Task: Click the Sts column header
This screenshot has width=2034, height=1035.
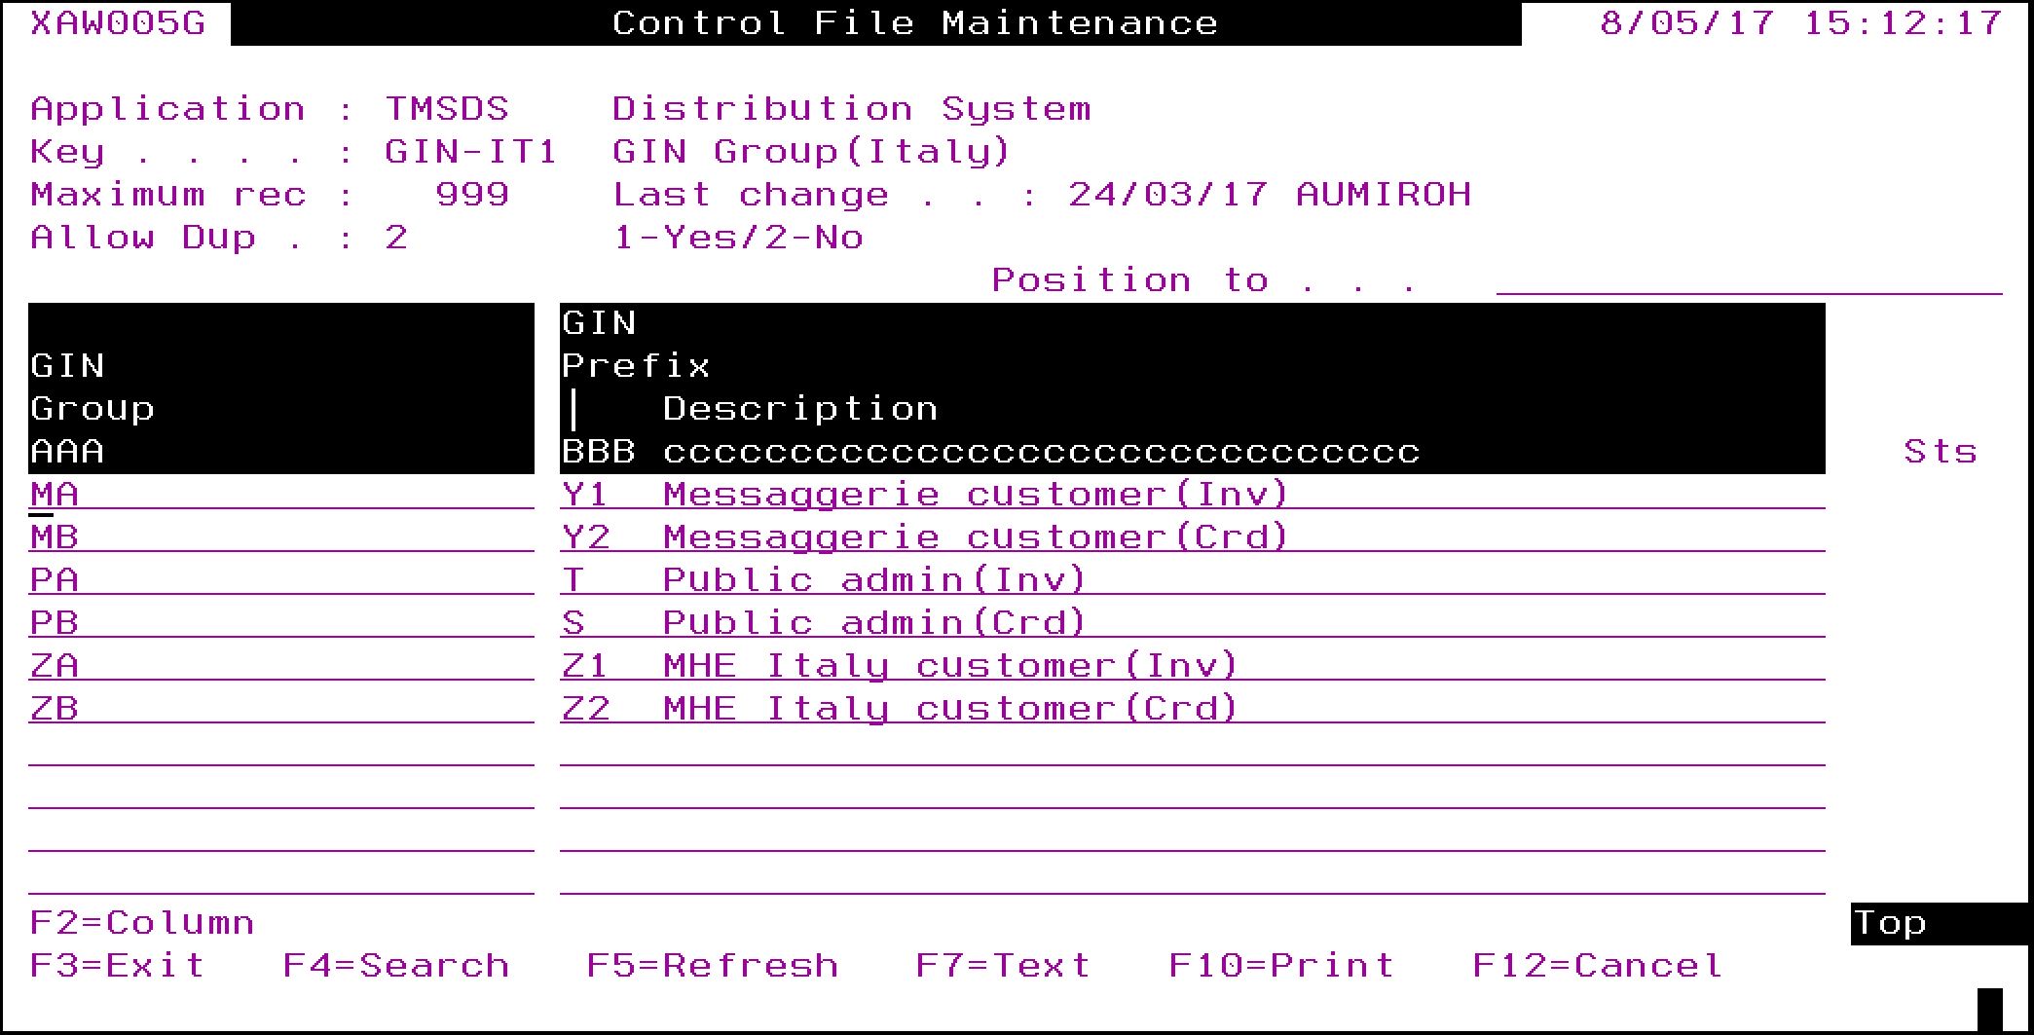Action: point(1940,452)
